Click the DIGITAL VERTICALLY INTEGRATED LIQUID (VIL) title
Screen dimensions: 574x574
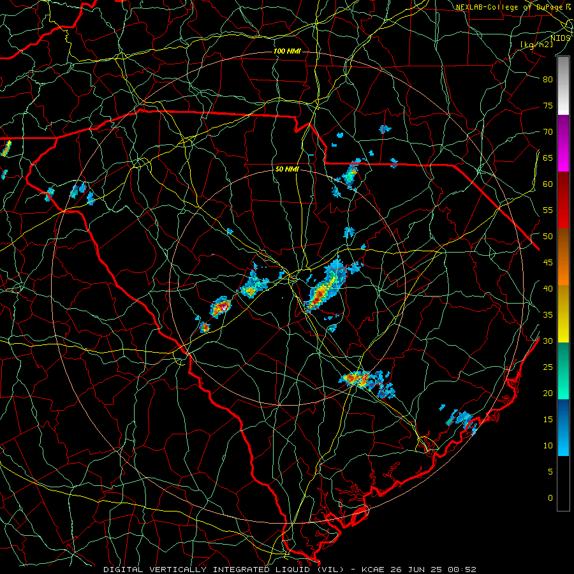223,570
